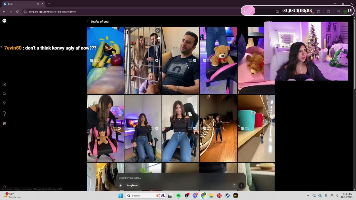
Task: Click the install app icon in address bar
Action: [277, 12]
